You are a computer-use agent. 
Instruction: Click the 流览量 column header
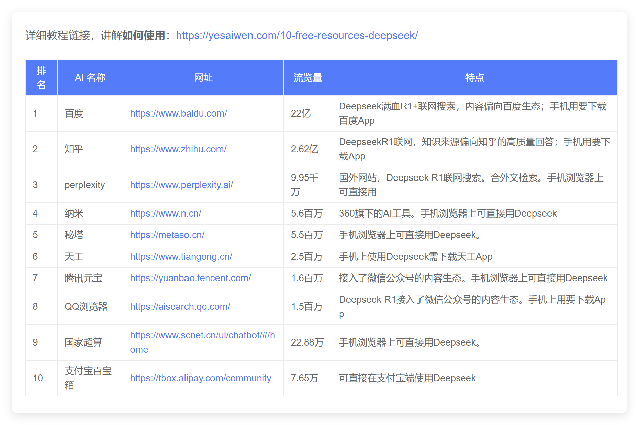(308, 78)
